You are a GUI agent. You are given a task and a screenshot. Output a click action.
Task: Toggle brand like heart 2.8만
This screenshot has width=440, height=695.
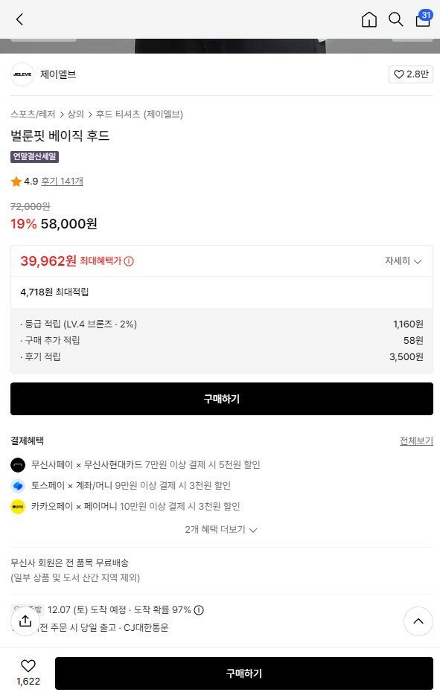point(411,74)
